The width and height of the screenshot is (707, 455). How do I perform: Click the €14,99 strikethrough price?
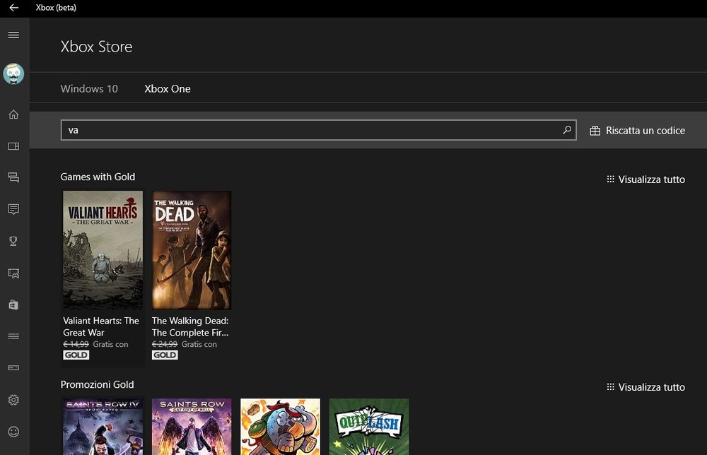(x=76, y=344)
